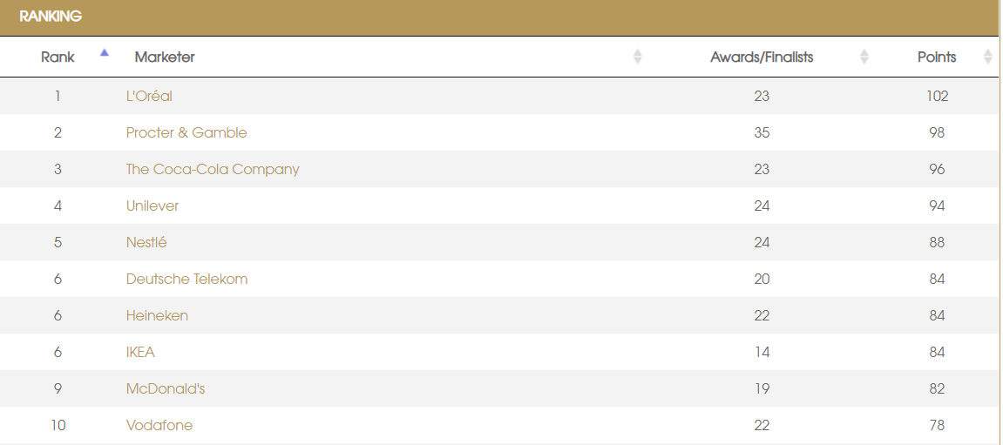Click the Heineken marketer link
This screenshot has width=1003, height=445.
pyautogui.click(x=157, y=316)
